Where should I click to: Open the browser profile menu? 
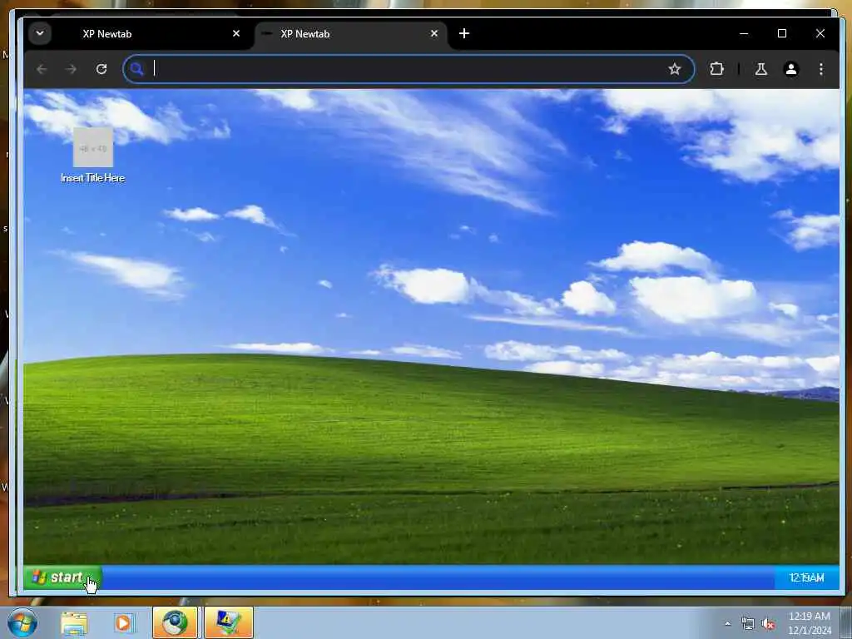coord(791,69)
